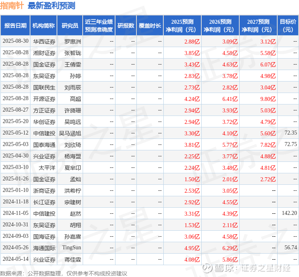The height and width of the screenshot is (277, 299).
Task: Select the 研究员 column header
Action: (70, 26)
